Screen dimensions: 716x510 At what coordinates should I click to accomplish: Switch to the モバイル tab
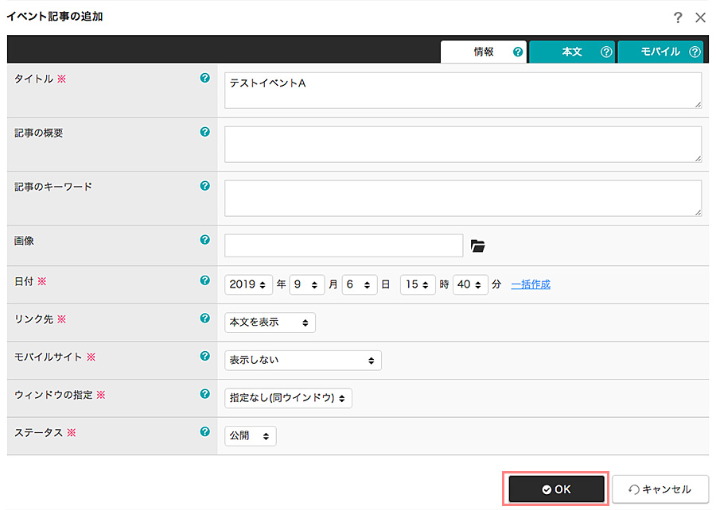[x=660, y=52]
